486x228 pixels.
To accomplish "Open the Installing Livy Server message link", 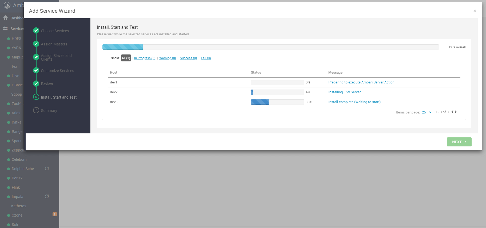I will 344,92.
